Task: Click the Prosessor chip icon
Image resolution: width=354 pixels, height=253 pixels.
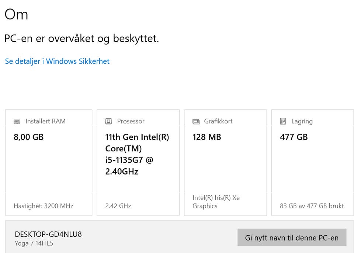Action: [x=108, y=121]
